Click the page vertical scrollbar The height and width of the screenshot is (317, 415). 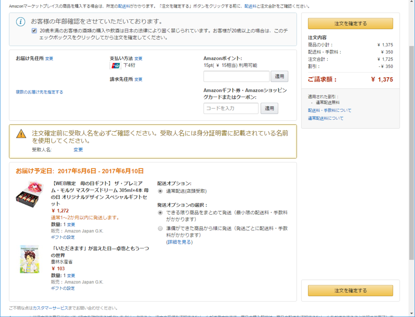[412, 152]
